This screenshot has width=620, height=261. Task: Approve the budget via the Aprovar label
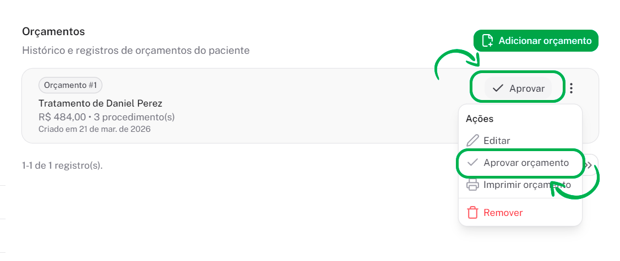pos(527,88)
